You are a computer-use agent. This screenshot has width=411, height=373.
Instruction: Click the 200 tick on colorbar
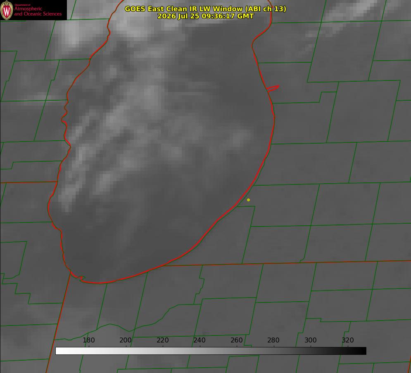tap(126, 340)
